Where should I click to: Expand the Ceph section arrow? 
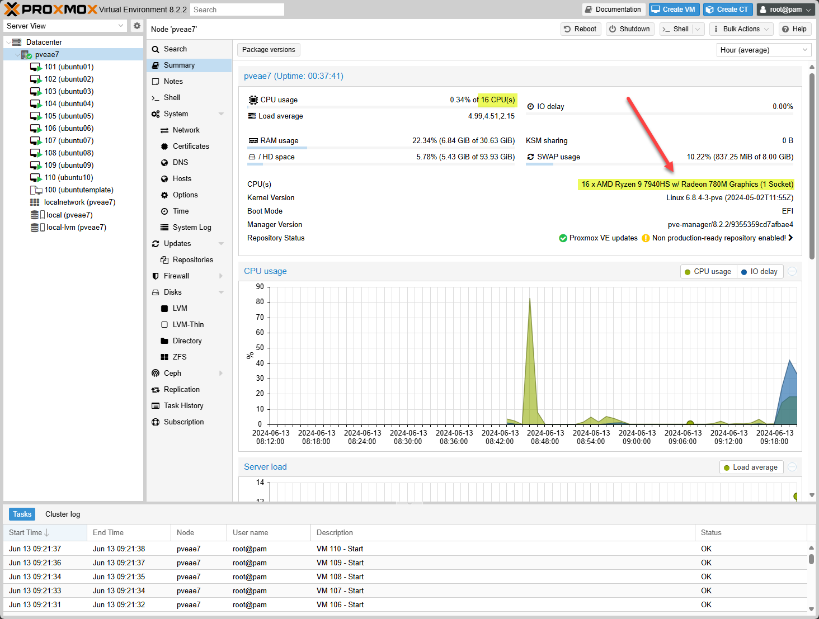tap(221, 374)
